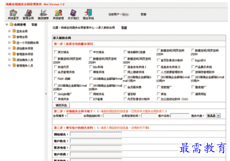The width and height of the screenshot is (230, 161).
Task: Toggle the tree box next to 近一个月到期合同
Action: coord(10,43)
